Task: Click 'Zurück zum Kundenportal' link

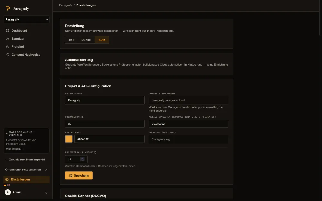Action: tap(25, 160)
